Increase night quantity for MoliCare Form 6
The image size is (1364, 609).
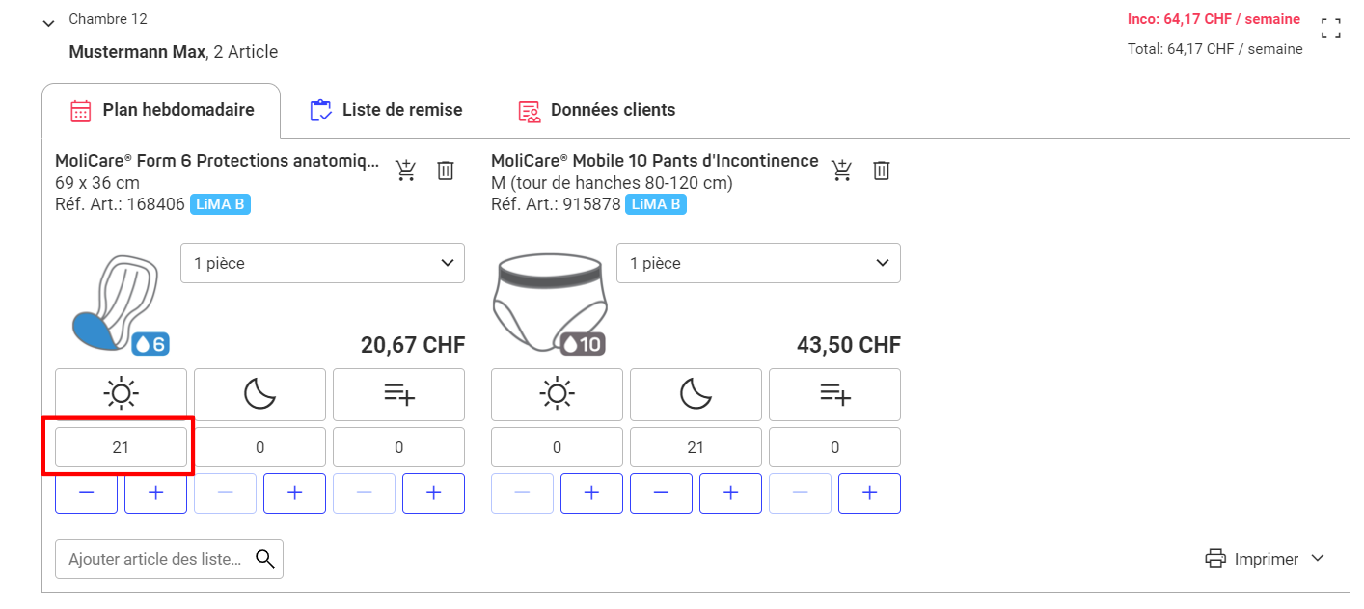[294, 493]
